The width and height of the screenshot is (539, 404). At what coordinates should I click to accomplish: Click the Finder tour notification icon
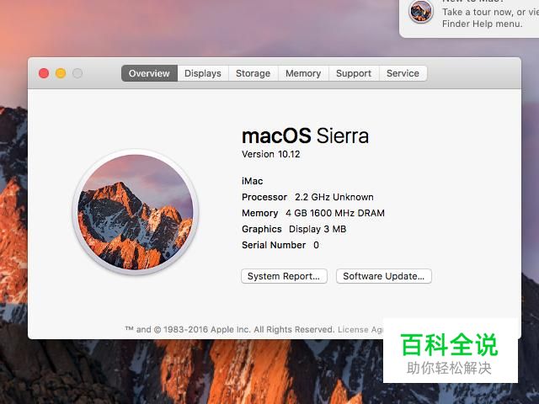click(420, 12)
